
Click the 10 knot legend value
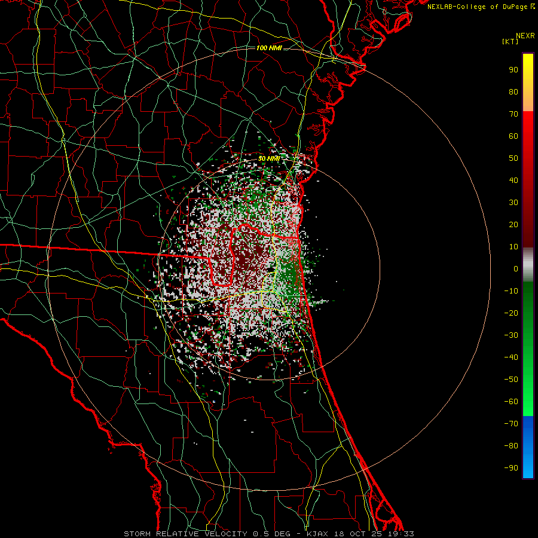[513, 247]
